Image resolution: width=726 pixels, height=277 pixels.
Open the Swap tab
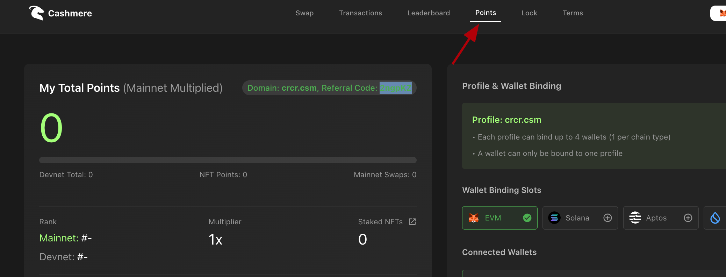304,13
